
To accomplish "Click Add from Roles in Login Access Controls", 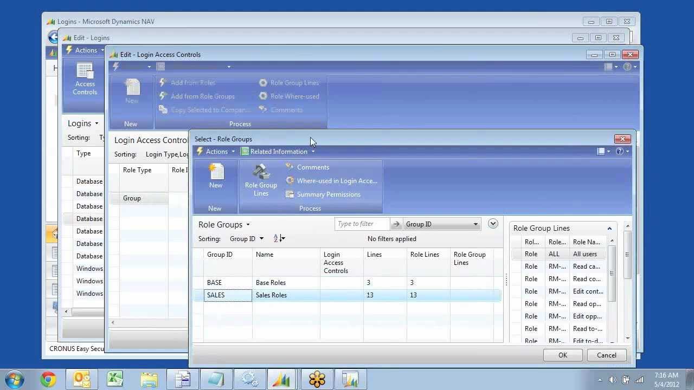I will [187, 83].
